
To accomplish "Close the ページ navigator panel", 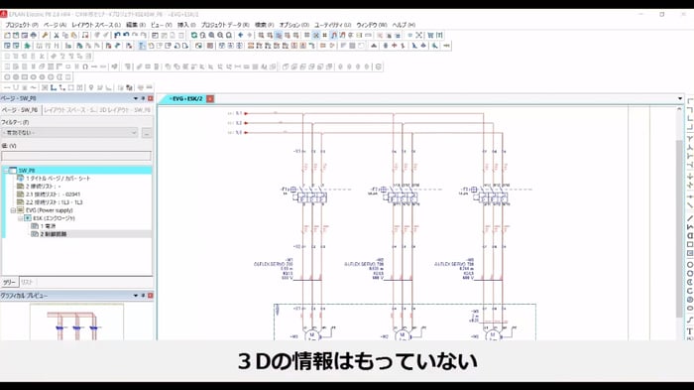I will pos(150,98).
